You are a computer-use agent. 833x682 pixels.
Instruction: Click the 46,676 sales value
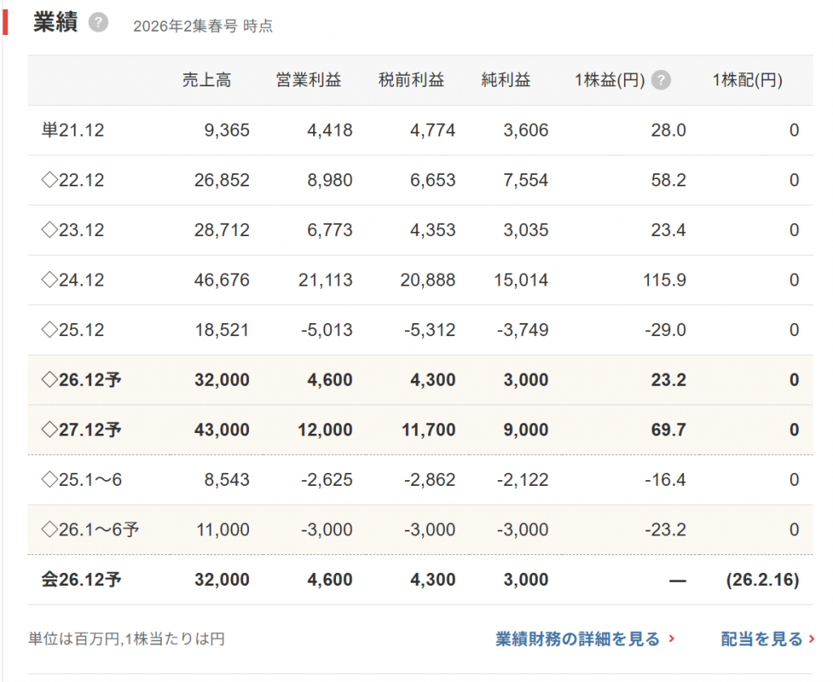tap(222, 280)
